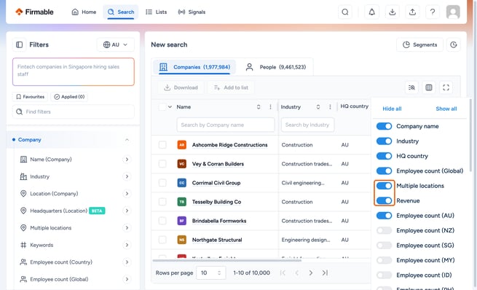477x290 pixels.
Task: Click Add to list
Action: pos(231,87)
